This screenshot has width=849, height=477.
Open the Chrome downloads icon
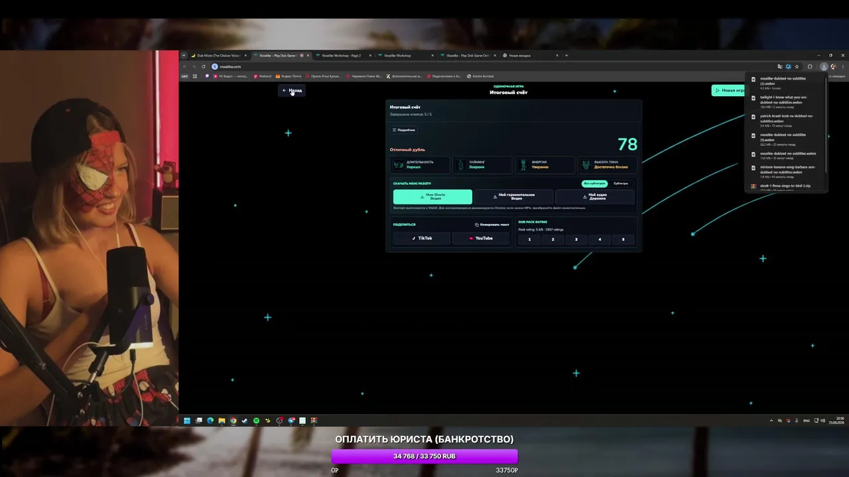tap(824, 66)
